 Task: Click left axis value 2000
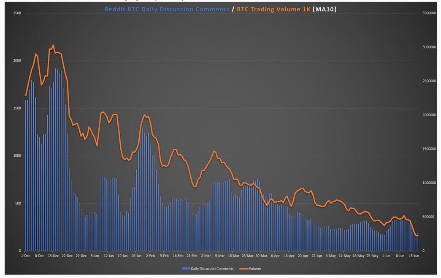(17, 60)
